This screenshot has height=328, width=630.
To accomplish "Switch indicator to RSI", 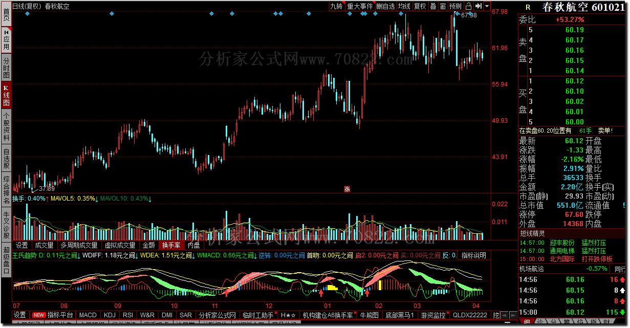I will [128, 315].
